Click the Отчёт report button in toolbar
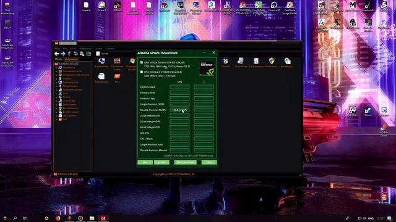The image size is (396, 222). 102,54
